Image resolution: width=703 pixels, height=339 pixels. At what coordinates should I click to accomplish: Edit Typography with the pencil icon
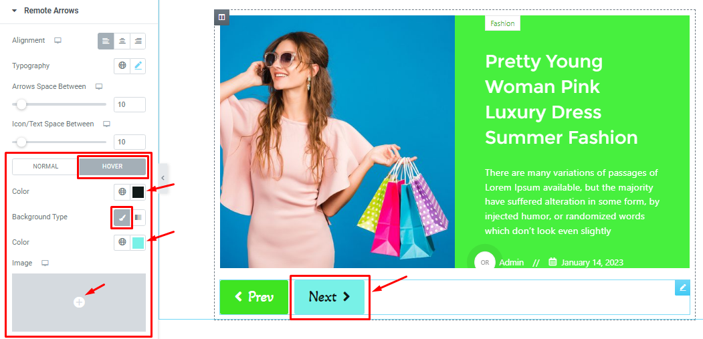click(138, 66)
